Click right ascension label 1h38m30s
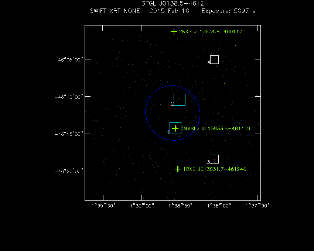 tap(180, 206)
